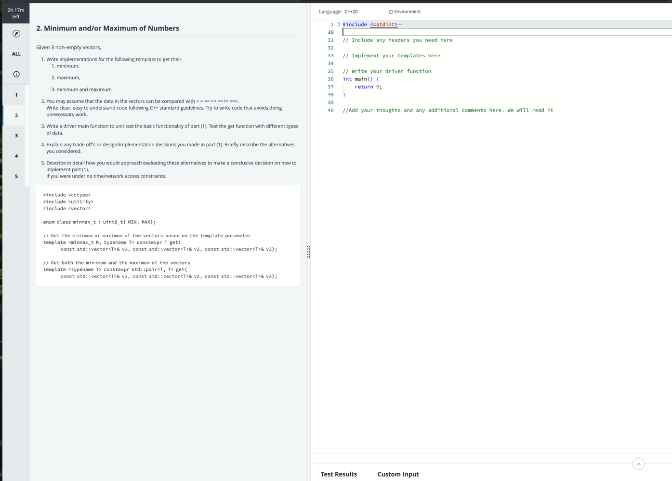Image resolution: width=672 pixels, height=481 pixels.
Task: Expand the folded code at line 1
Action: 339,25
